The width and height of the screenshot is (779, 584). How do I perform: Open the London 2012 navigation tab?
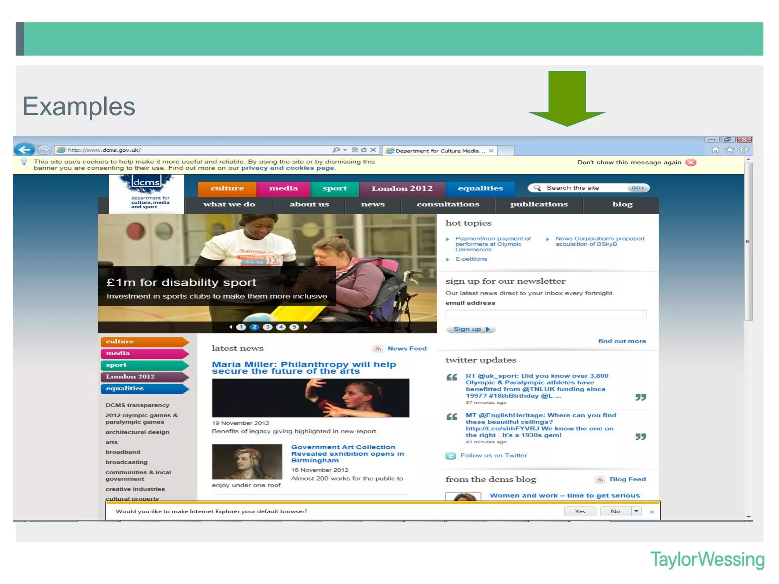click(402, 189)
